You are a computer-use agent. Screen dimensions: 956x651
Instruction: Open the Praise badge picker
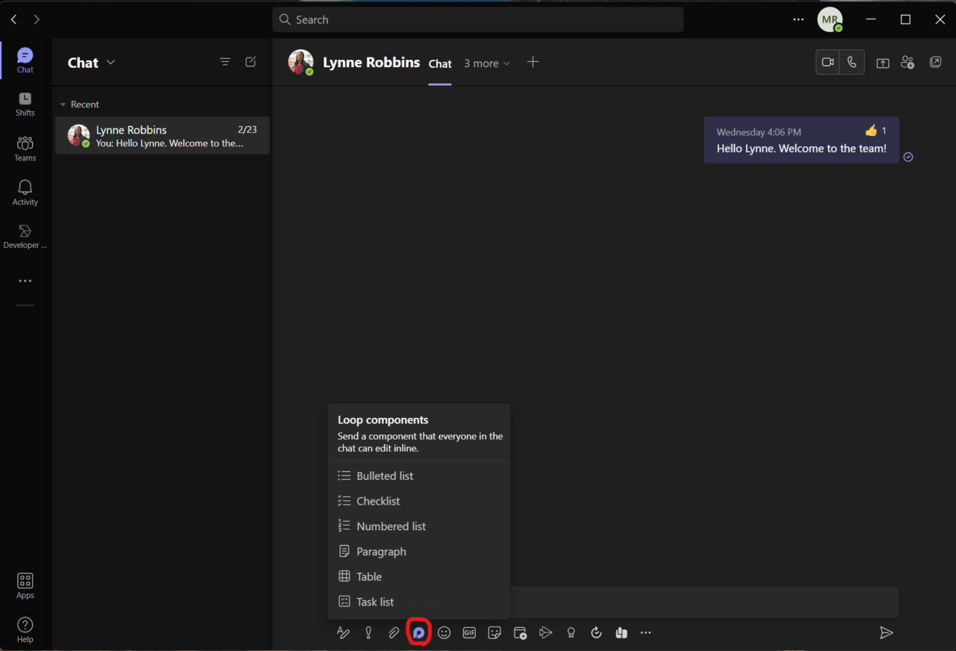pyautogui.click(x=571, y=632)
